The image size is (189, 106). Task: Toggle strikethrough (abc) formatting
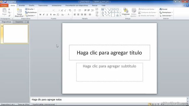tap(54, 14)
